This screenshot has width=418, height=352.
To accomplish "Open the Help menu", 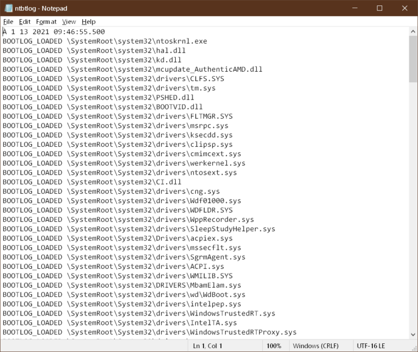I will [x=89, y=22].
